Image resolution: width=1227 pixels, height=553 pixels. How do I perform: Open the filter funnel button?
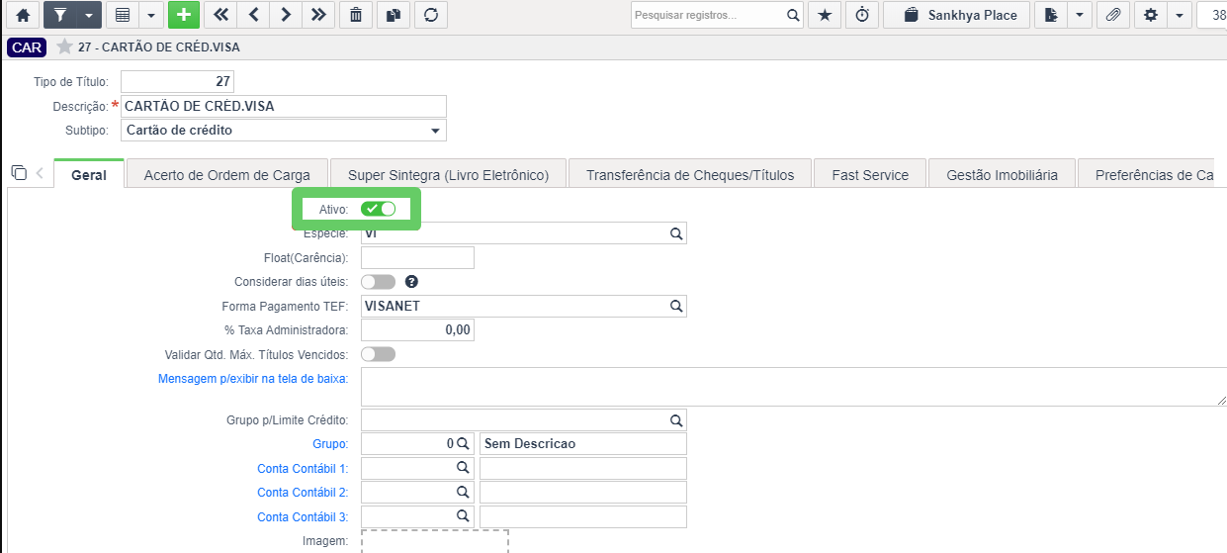[60, 15]
